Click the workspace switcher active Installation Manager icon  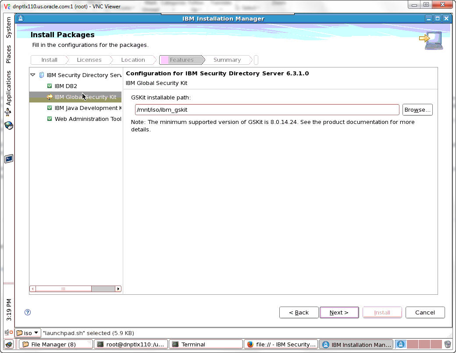tap(400, 344)
